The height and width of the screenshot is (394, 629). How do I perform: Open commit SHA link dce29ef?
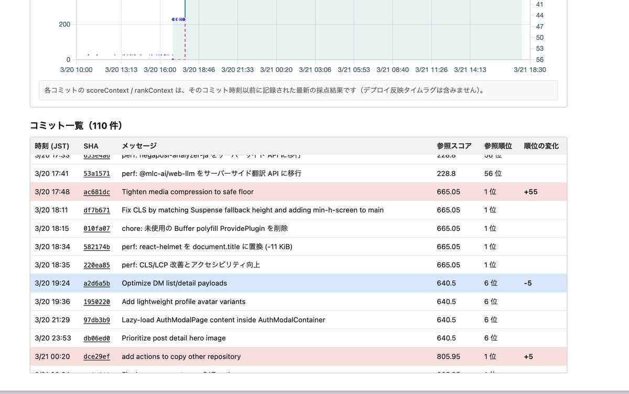coord(96,357)
